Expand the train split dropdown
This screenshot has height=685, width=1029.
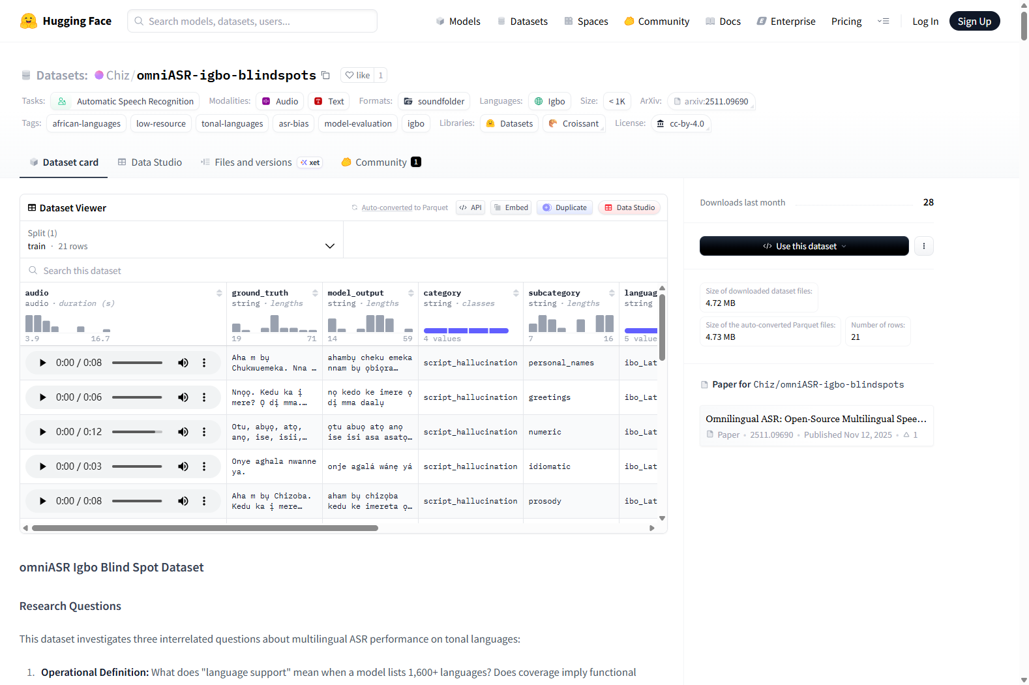(181, 239)
